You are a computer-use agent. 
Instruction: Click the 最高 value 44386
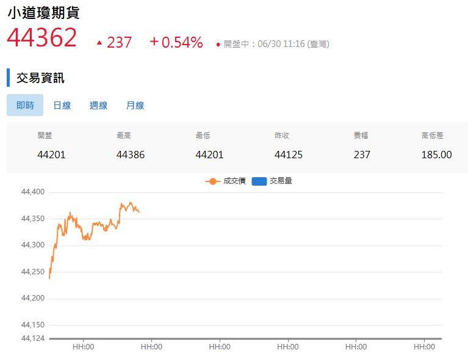130,155
